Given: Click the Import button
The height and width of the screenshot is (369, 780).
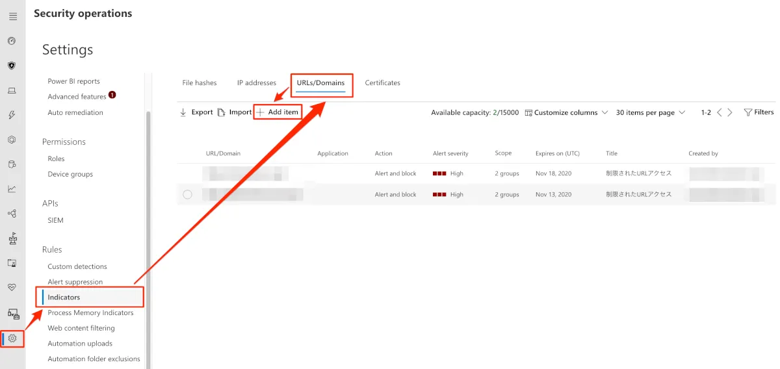Looking at the screenshot, I should (234, 112).
